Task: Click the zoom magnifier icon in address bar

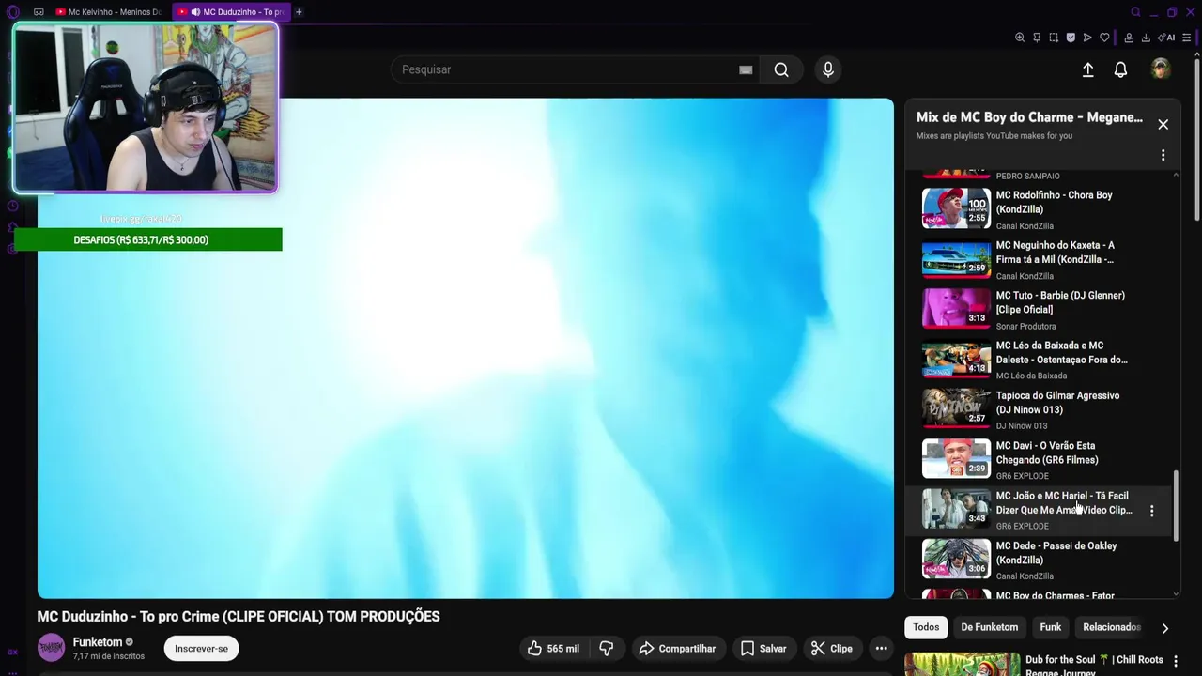Action: click(1020, 38)
